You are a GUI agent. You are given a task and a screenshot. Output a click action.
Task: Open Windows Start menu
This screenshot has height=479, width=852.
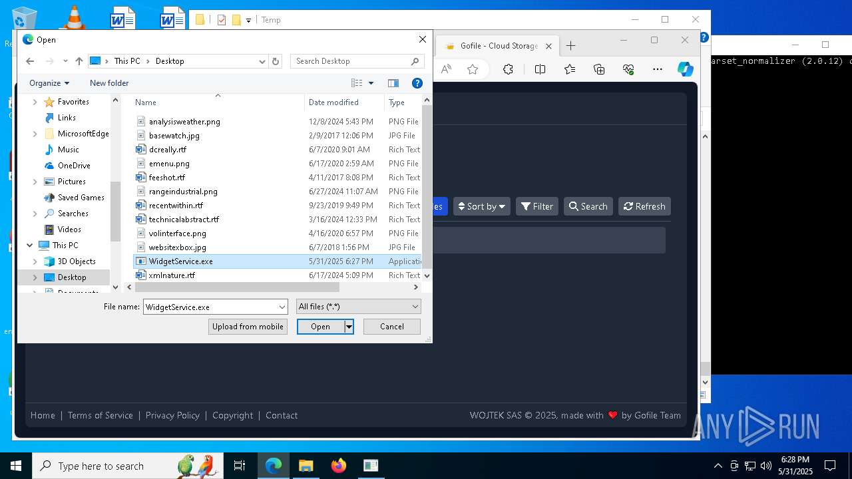click(16, 466)
